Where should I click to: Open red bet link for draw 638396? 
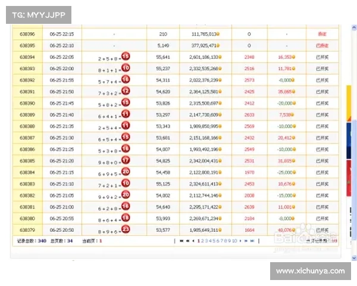(x=322, y=34)
